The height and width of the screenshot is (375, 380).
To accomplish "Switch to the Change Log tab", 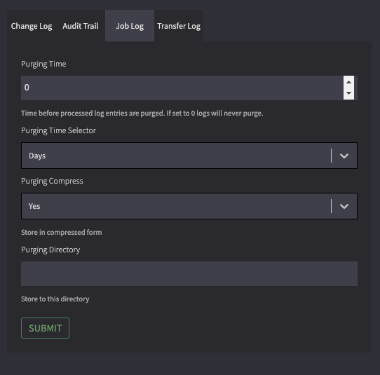I will point(32,26).
